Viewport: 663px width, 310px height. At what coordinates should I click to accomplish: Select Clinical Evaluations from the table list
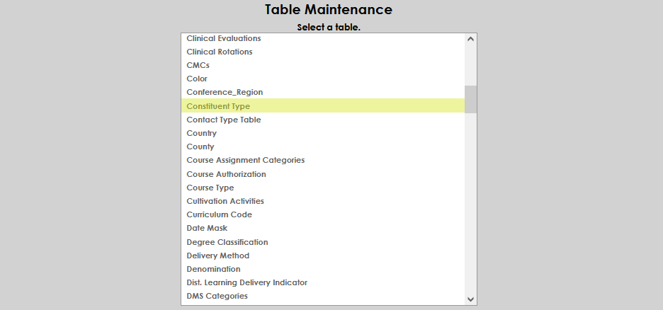pos(224,38)
